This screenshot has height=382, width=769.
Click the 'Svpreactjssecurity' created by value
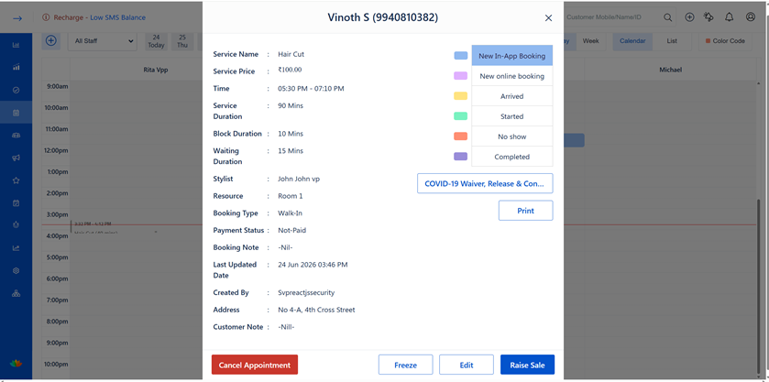pos(306,293)
